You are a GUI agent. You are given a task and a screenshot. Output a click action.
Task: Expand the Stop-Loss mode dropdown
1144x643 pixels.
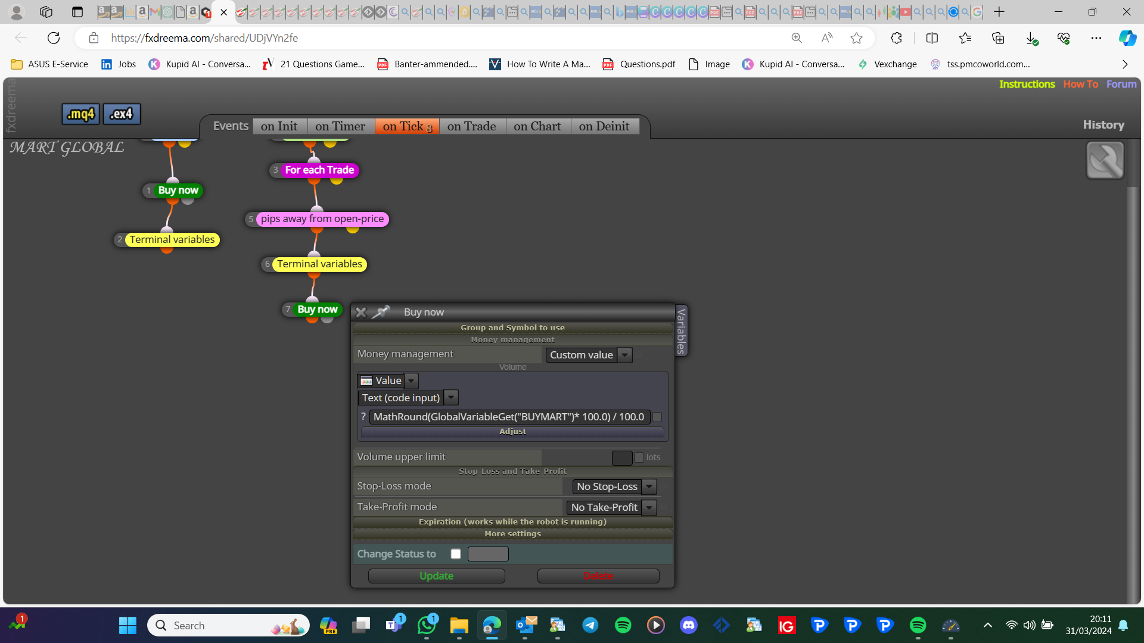point(614,486)
